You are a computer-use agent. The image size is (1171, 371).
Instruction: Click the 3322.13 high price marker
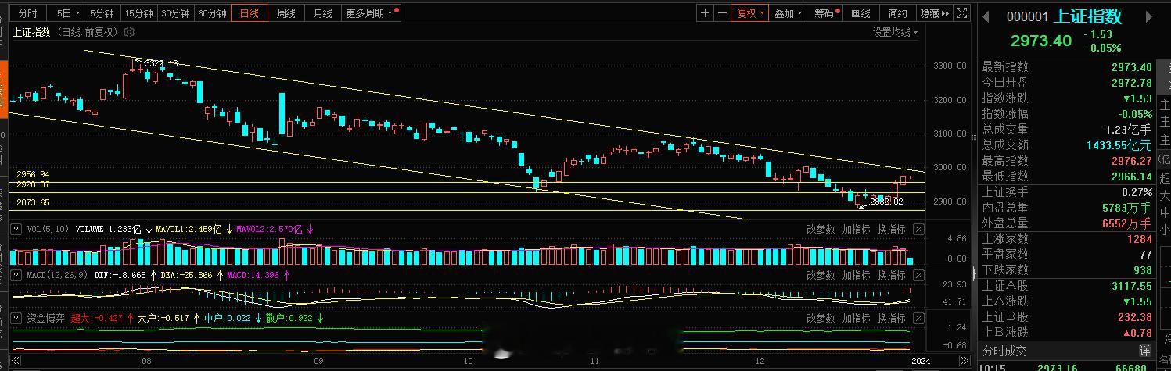point(161,63)
